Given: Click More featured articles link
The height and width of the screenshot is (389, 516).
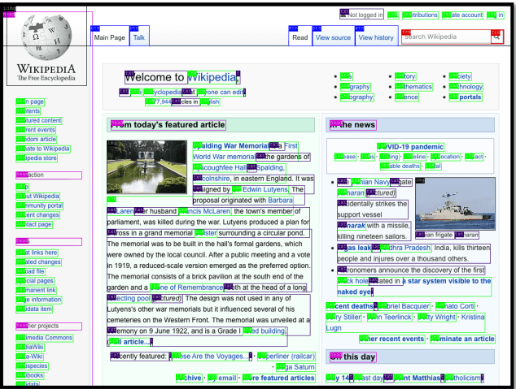Looking at the screenshot, I should click(279, 378).
